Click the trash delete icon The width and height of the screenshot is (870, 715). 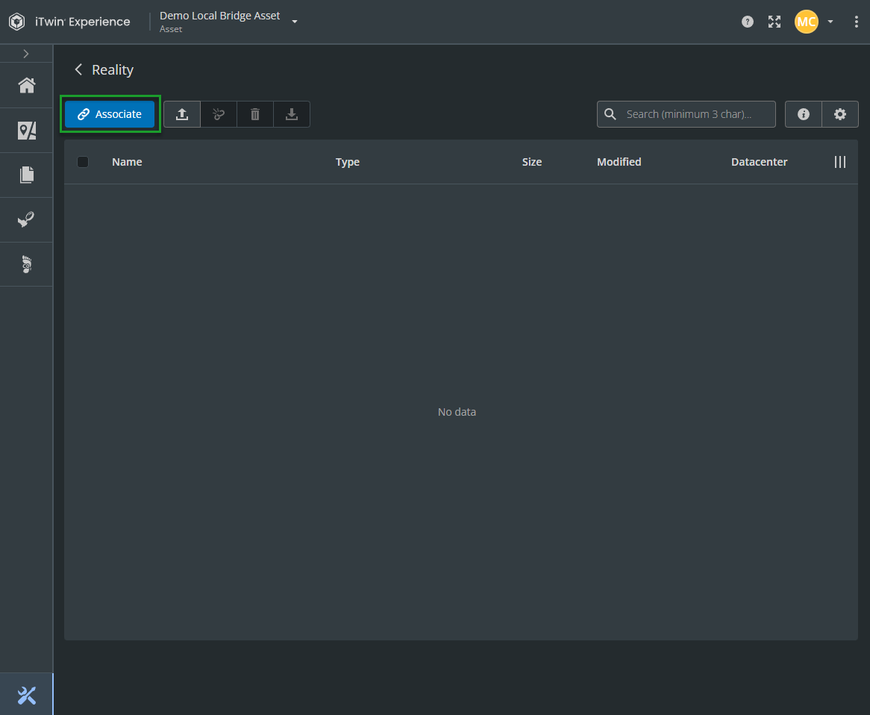255,113
